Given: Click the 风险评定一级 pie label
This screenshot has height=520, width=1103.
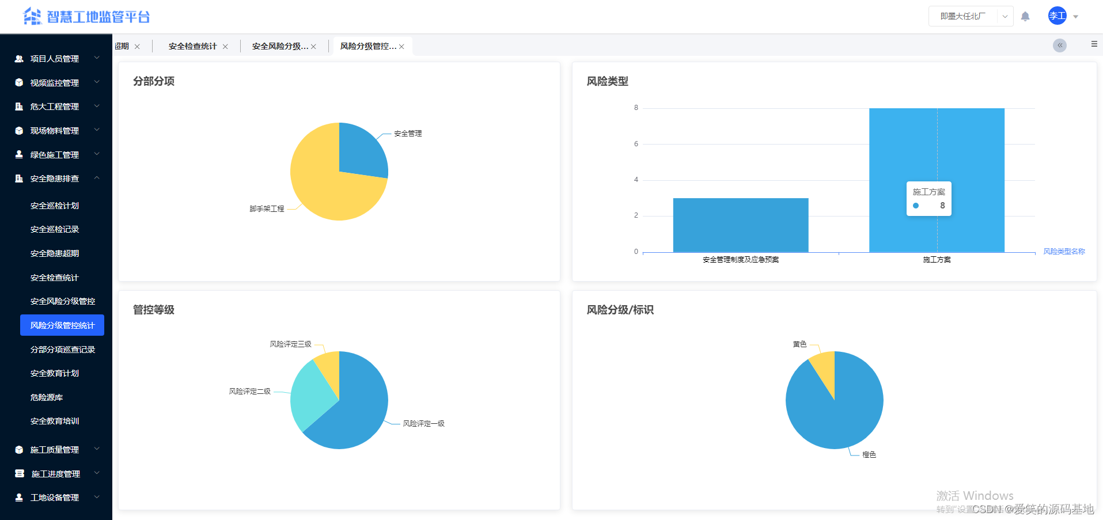Looking at the screenshot, I should coord(423,424).
